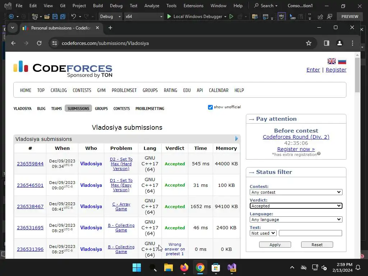
Task: Open Microsoft Store from taskbar
Action: 216,267
